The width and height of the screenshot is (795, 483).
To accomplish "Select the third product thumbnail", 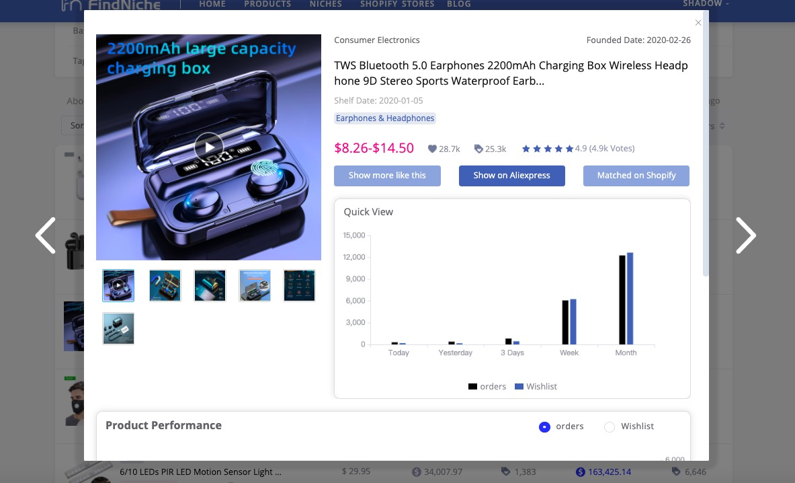I will click(210, 286).
